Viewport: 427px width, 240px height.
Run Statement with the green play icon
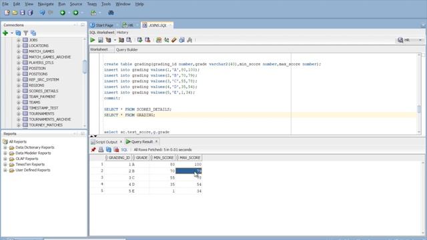coord(93,40)
